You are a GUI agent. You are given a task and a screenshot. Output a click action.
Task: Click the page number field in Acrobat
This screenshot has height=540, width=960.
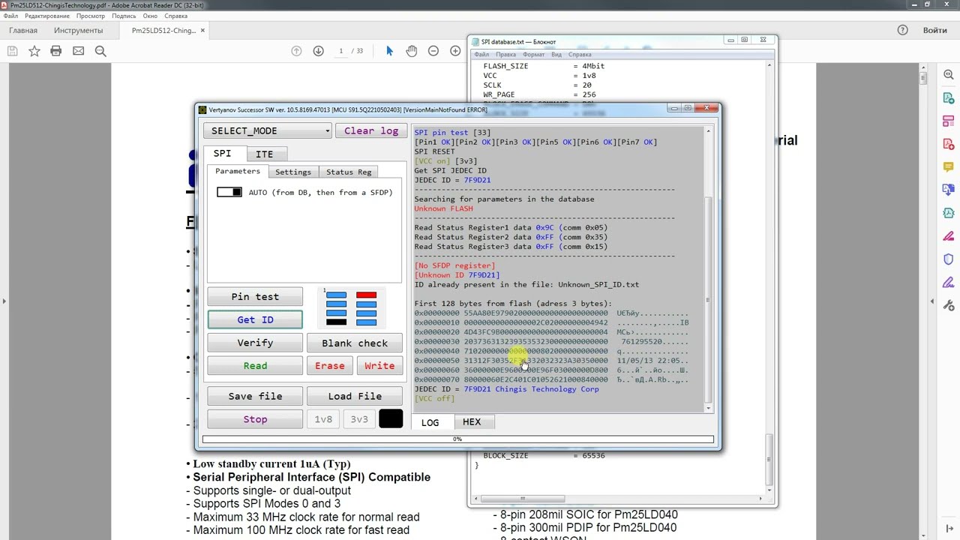340,51
